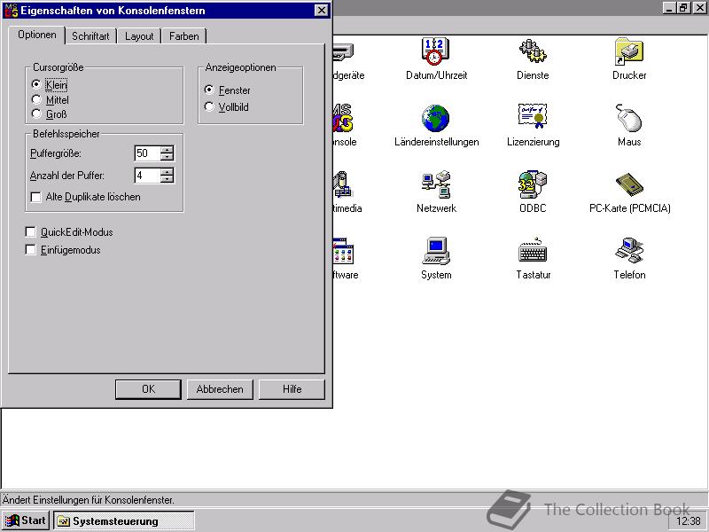This screenshot has width=709, height=532.
Task: Switch to the Layout tab
Action: point(139,36)
